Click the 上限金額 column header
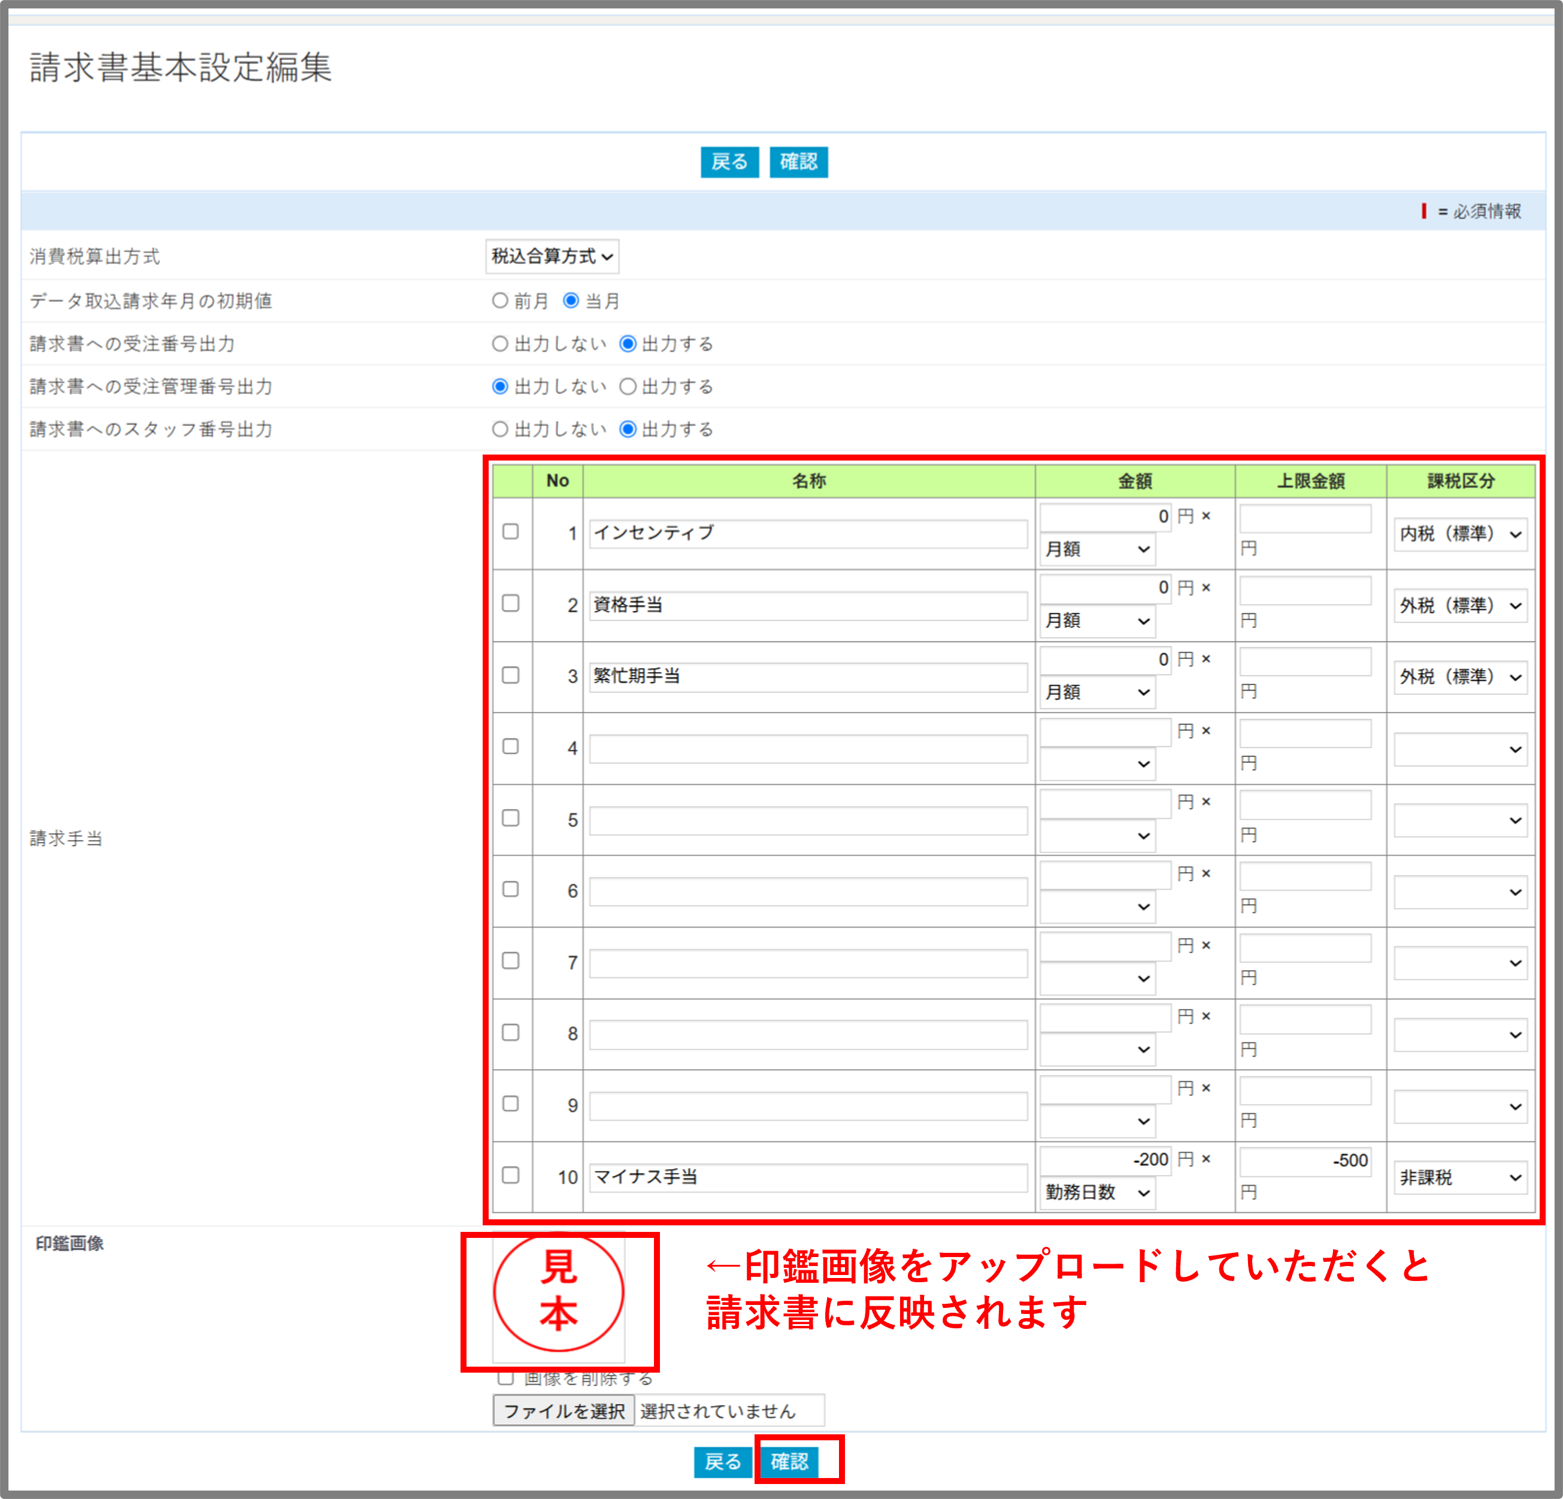This screenshot has width=1563, height=1499. coord(1311,481)
